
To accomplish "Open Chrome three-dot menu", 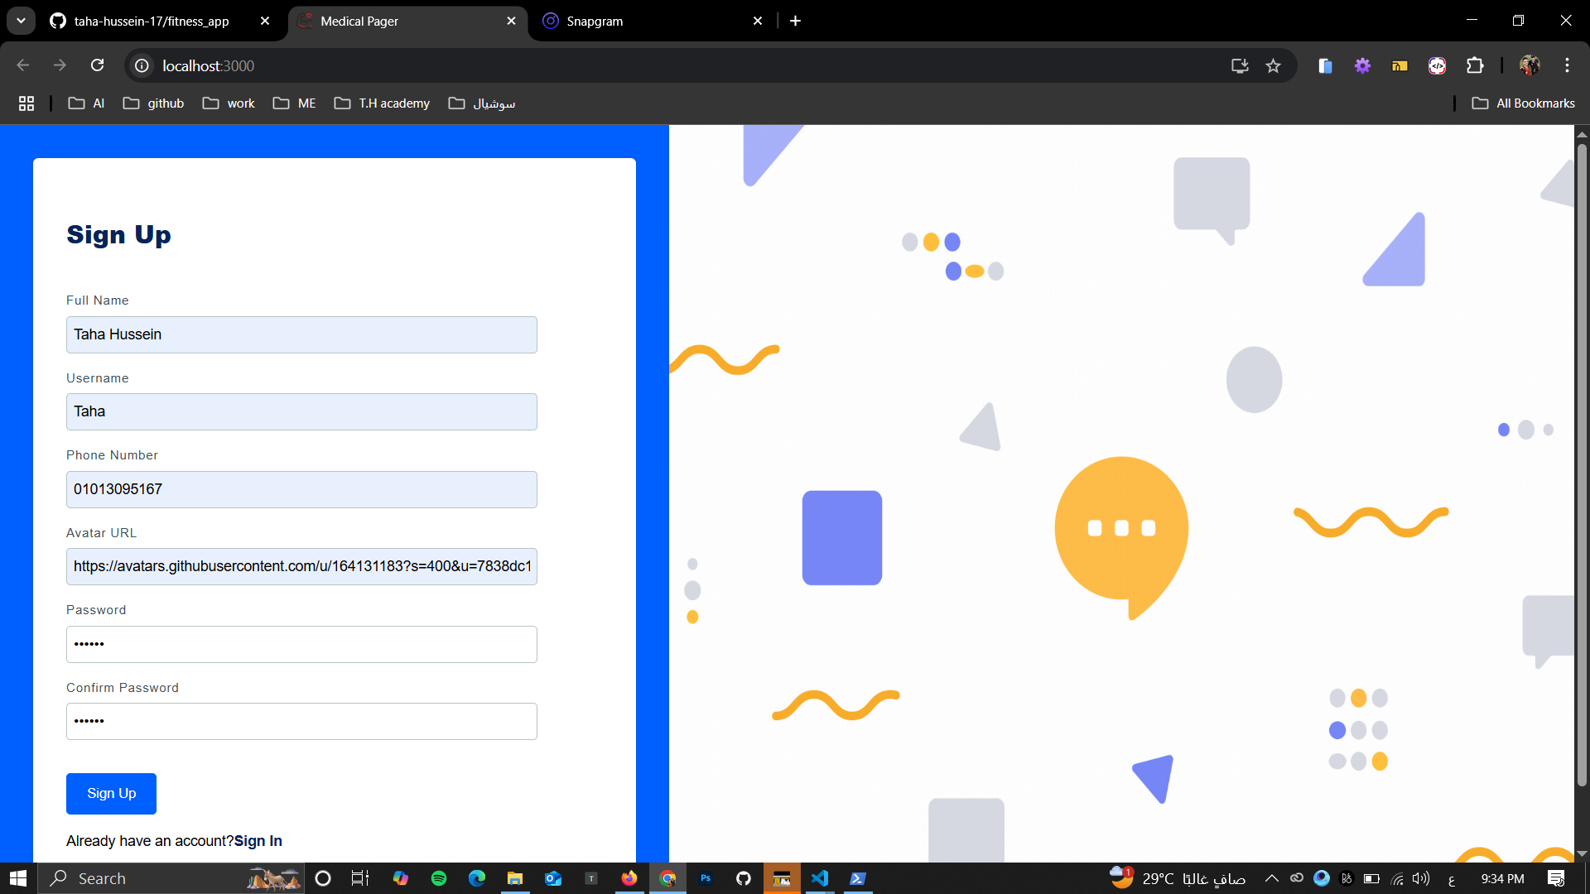I will coord(1567,65).
